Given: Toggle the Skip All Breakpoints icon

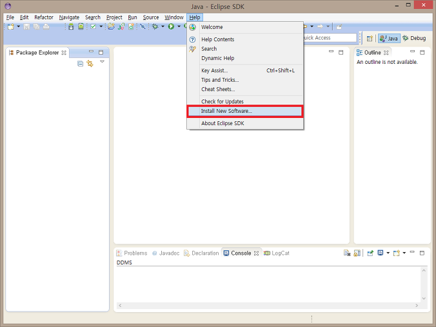Looking at the screenshot, I should pos(143,26).
